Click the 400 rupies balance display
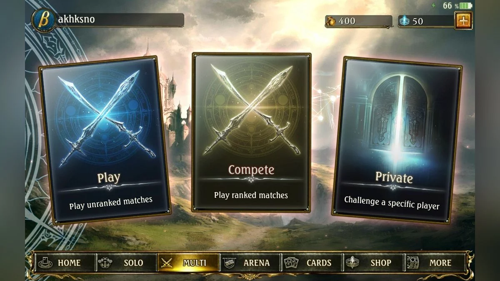 359,21
